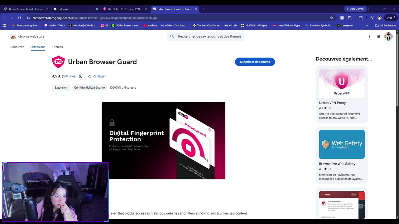Click the Urban VPN Proxy title

(332, 103)
